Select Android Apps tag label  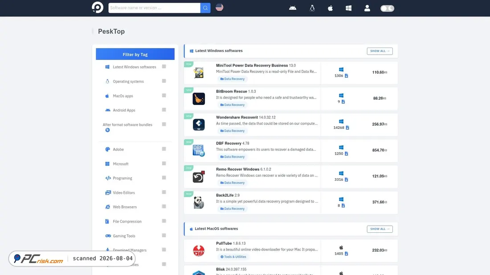124,110
